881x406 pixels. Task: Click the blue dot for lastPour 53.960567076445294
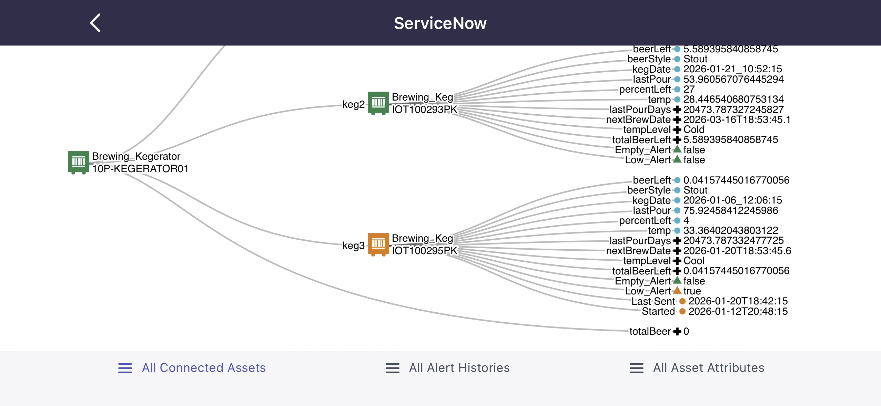(x=677, y=79)
